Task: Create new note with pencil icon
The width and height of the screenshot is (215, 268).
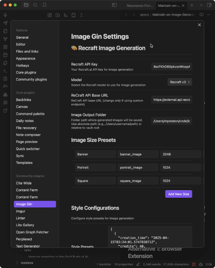Action: pyautogui.click(x=50, y=15)
